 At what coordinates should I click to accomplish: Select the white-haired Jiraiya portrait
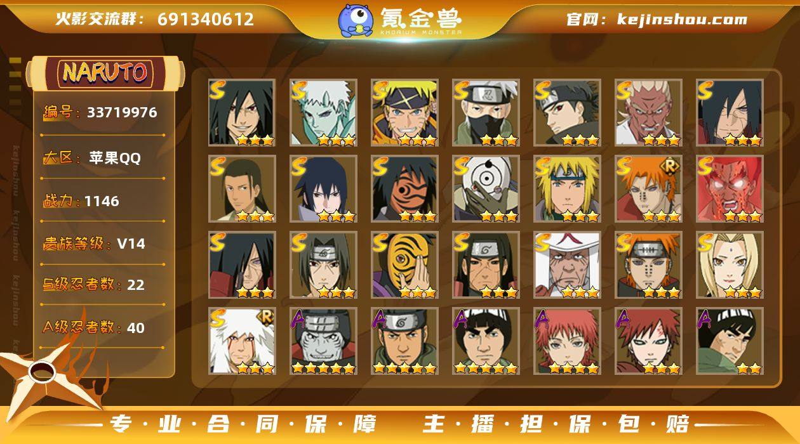click(x=242, y=341)
